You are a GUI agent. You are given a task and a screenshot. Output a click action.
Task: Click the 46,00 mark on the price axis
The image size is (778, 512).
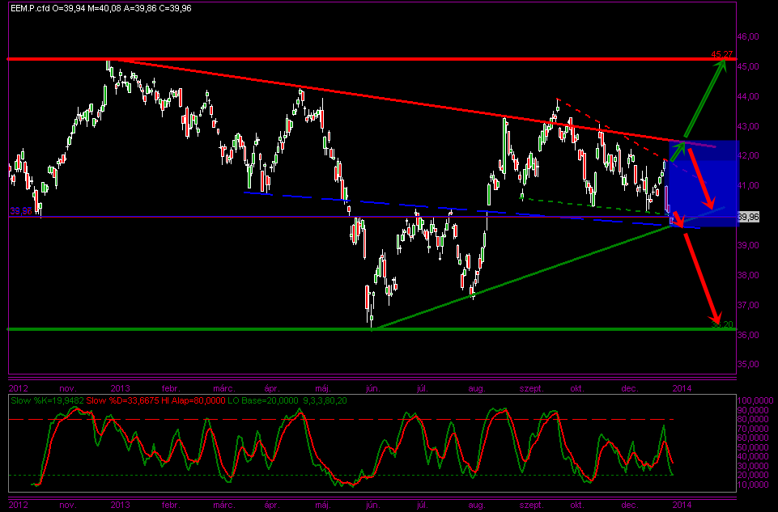click(749, 36)
